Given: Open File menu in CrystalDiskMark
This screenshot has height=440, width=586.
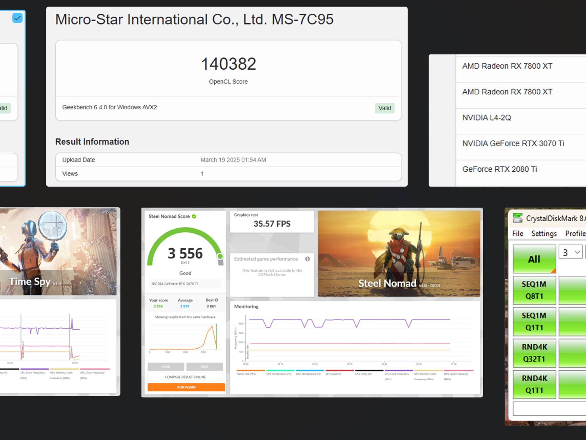Looking at the screenshot, I should [517, 233].
